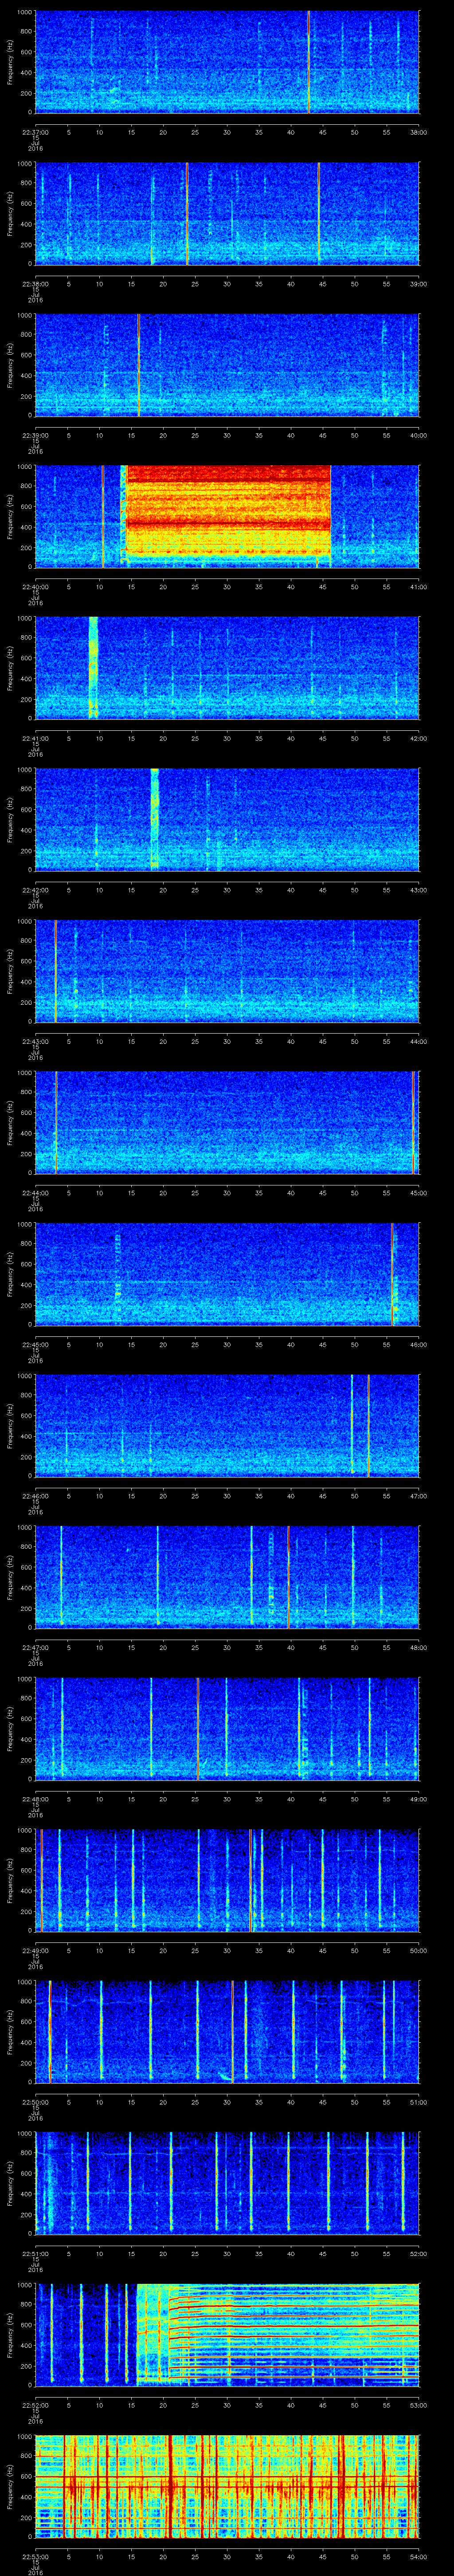Click the '49:00' end time label

pyautogui.click(x=418, y=1799)
